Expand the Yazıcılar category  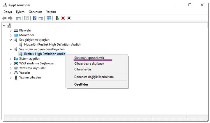point(11,73)
